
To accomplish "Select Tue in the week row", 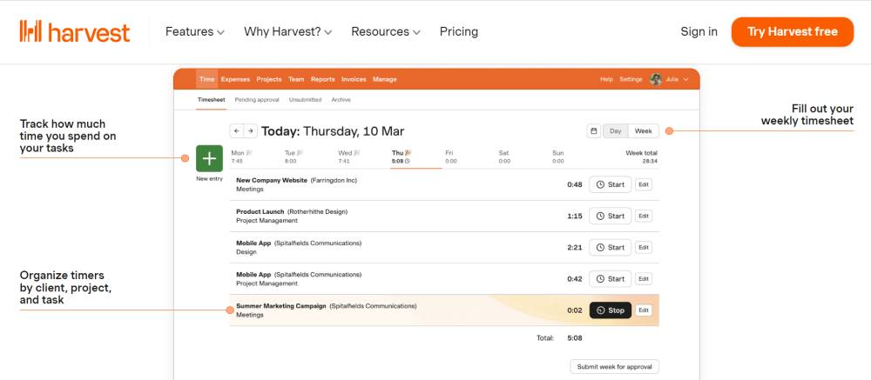I will (x=294, y=157).
